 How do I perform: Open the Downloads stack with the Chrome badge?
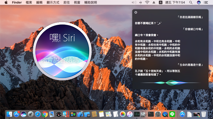[196, 114]
